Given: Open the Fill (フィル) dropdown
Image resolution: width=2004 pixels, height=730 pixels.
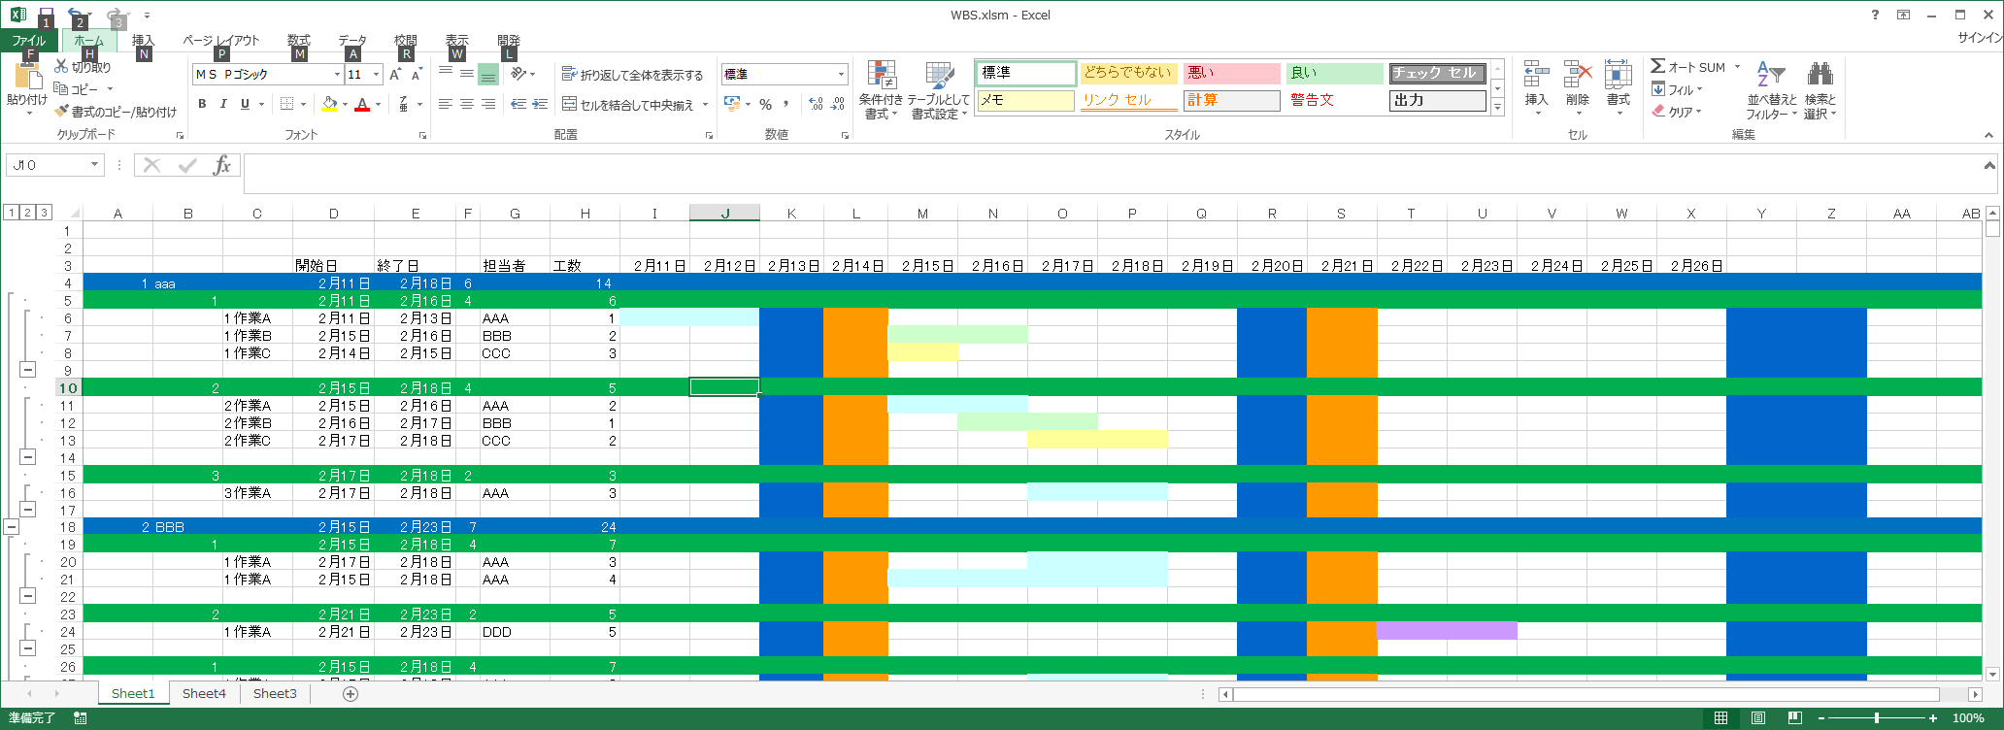Looking at the screenshot, I should (x=1677, y=89).
